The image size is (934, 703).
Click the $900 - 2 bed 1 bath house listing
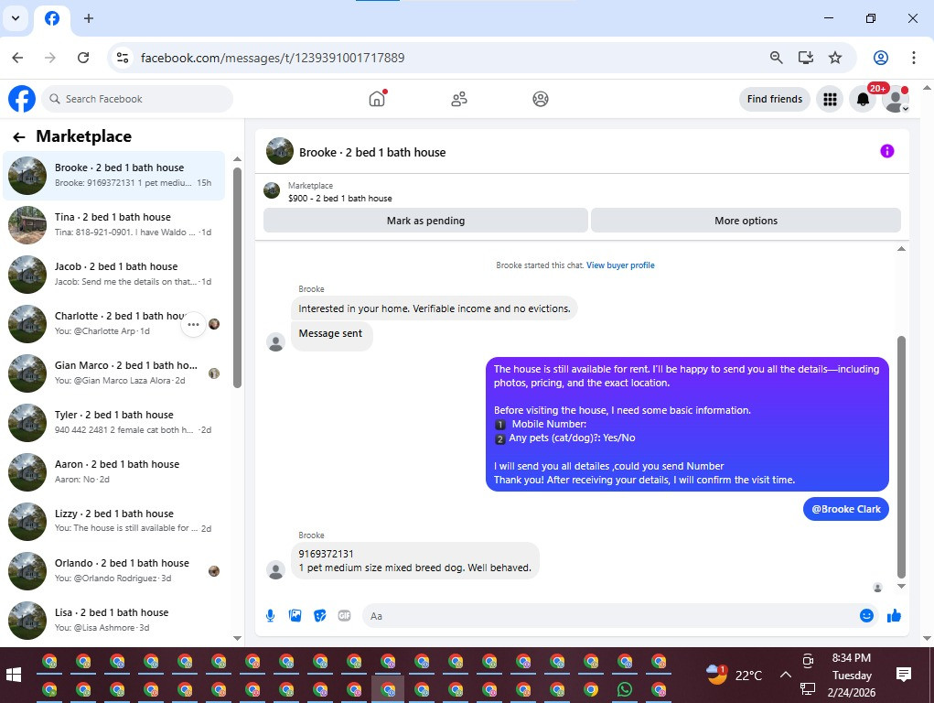[340, 199]
